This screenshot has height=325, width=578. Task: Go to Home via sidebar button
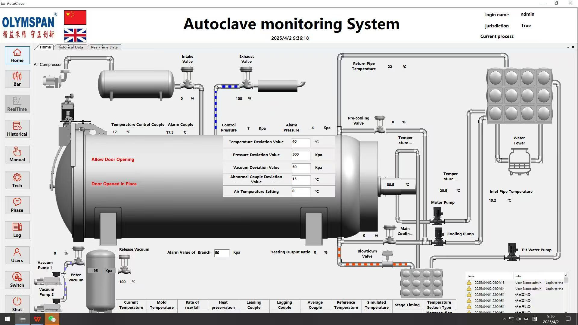tap(17, 55)
